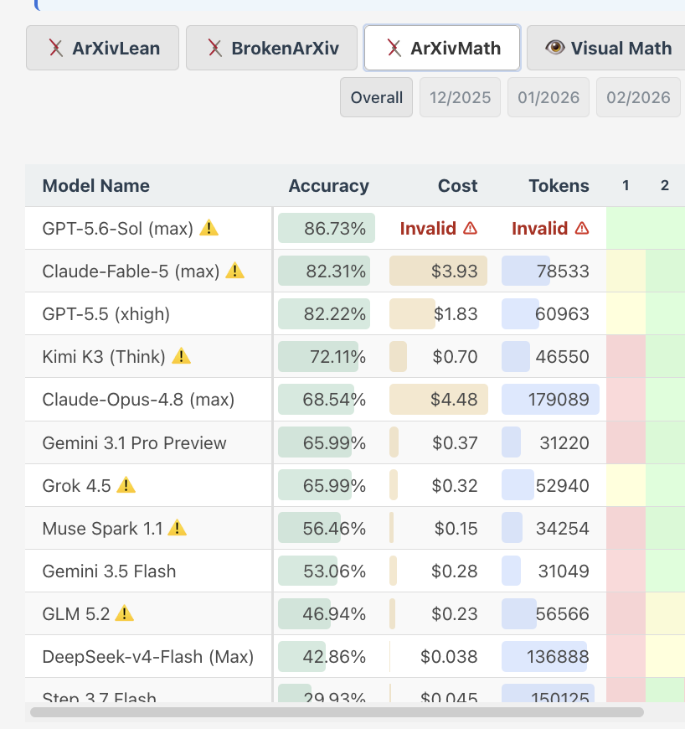Click red alert icon in GPT-5.6-Sol Tokens cell

pyautogui.click(x=582, y=228)
